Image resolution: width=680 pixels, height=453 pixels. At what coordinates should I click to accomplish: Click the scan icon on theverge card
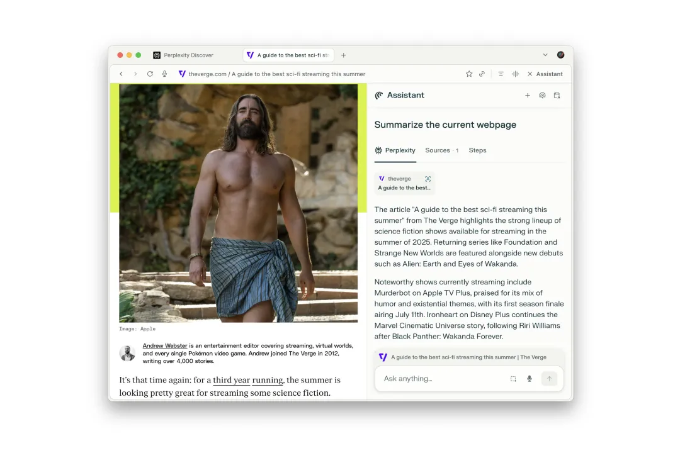(x=428, y=179)
